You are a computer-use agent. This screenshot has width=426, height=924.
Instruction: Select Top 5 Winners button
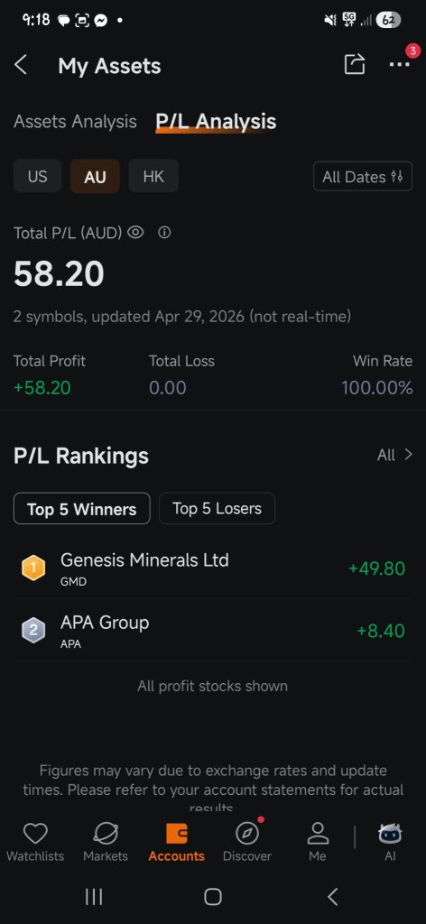coord(82,509)
